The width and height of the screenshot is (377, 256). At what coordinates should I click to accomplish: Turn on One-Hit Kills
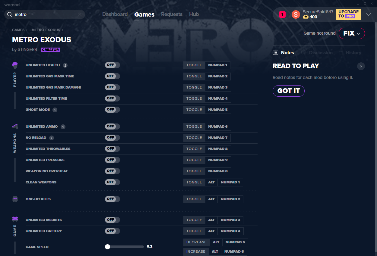112,199
